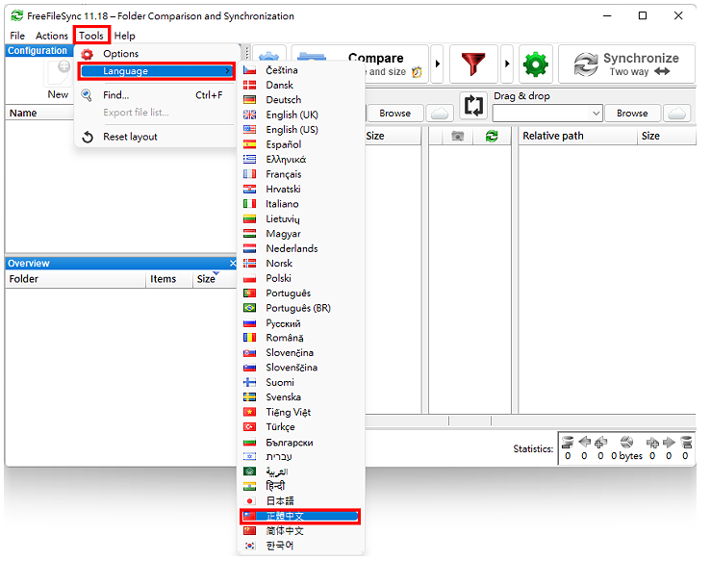Select Lietuvių language
Image resolution: width=711 pixels, height=561 pixels.
pyautogui.click(x=301, y=219)
